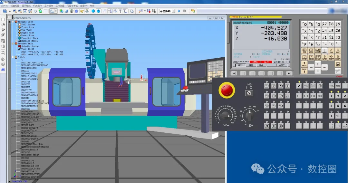Collapse the Machine View tree node
348x183 pixels.
pyautogui.click(x=13, y=22)
